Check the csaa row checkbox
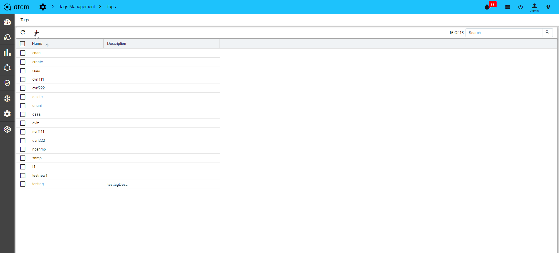 coord(23,71)
